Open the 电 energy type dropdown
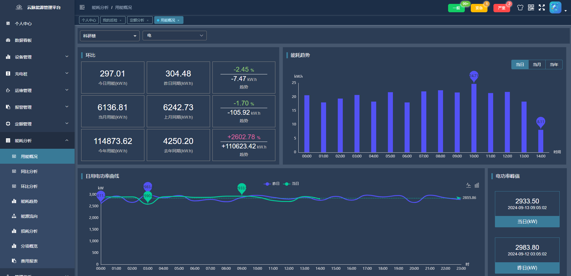This screenshot has height=276, width=571. (x=175, y=36)
